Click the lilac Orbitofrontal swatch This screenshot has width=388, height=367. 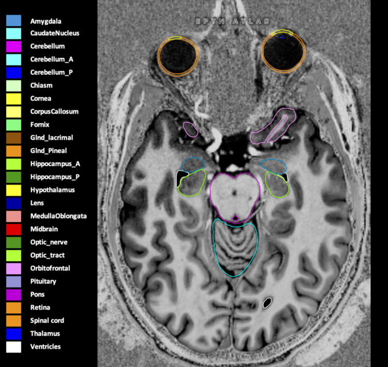[x=13, y=269]
